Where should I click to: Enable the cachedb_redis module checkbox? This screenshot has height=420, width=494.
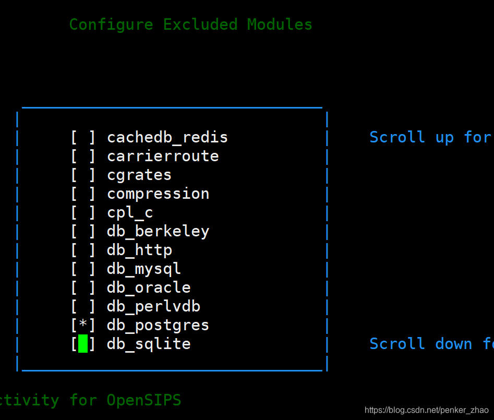(81, 137)
